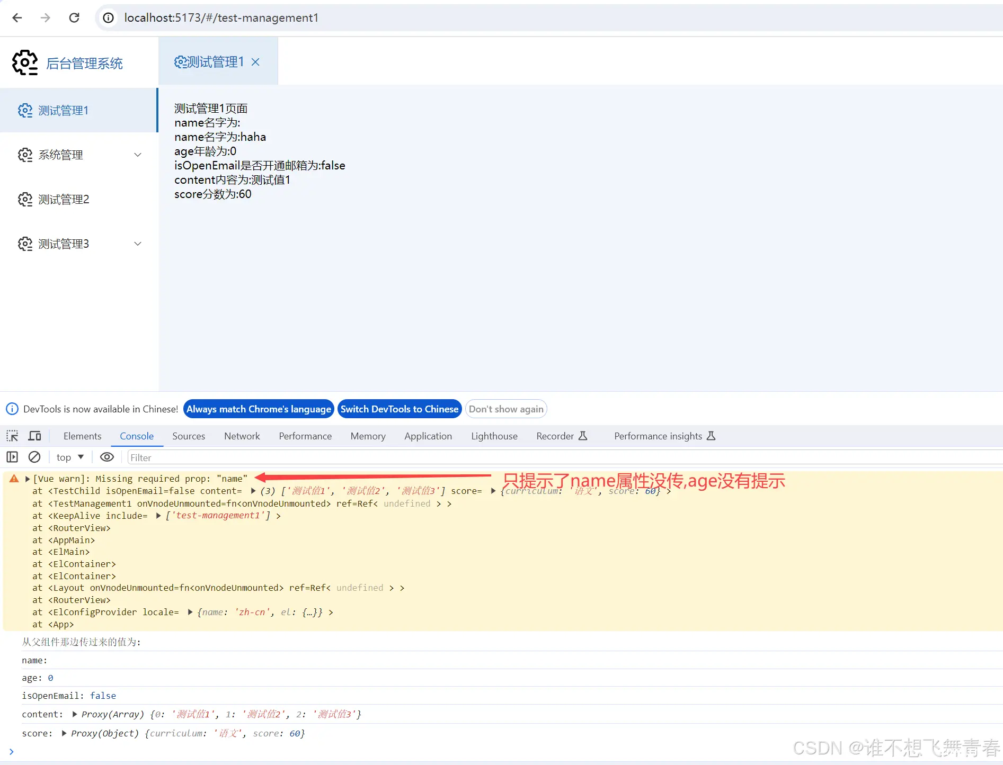Click the gear icon beside 测试管理2
1003x765 pixels.
[25, 199]
